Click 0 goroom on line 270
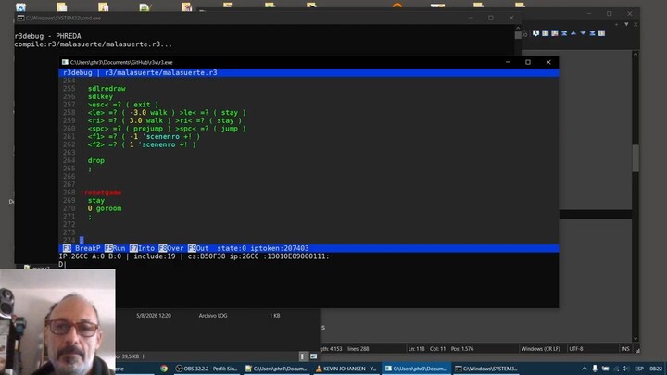The height and width of the screenshot is (375, 667). pos(105,208)
